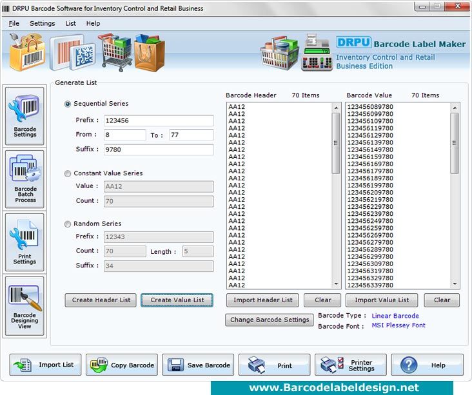Click the Constant Value field AA12

tap(159, 186)
